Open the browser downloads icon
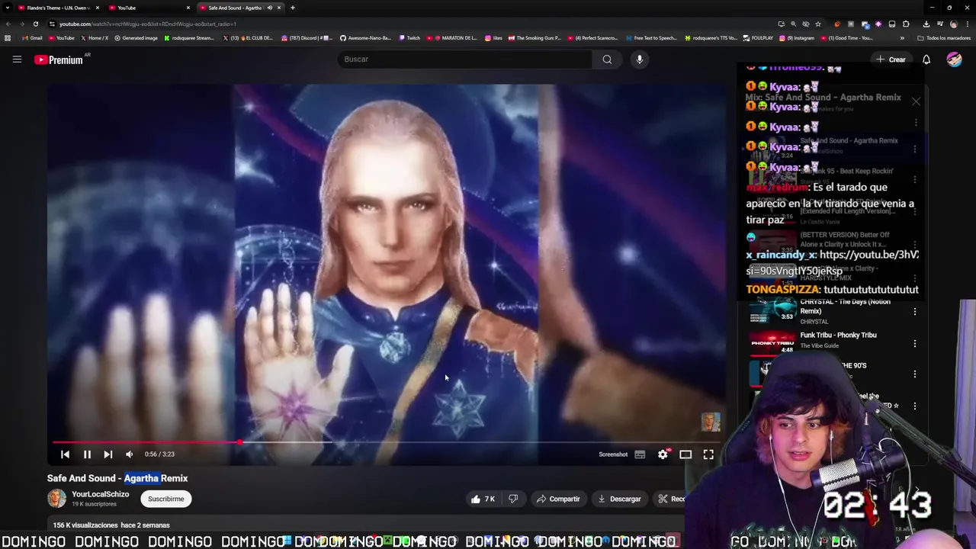This screenshot has height=549, width=976. click(x=926, y=24)
